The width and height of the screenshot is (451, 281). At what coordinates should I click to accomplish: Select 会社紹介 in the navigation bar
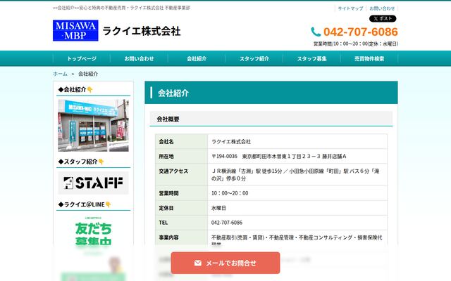[x=197, y=58]
